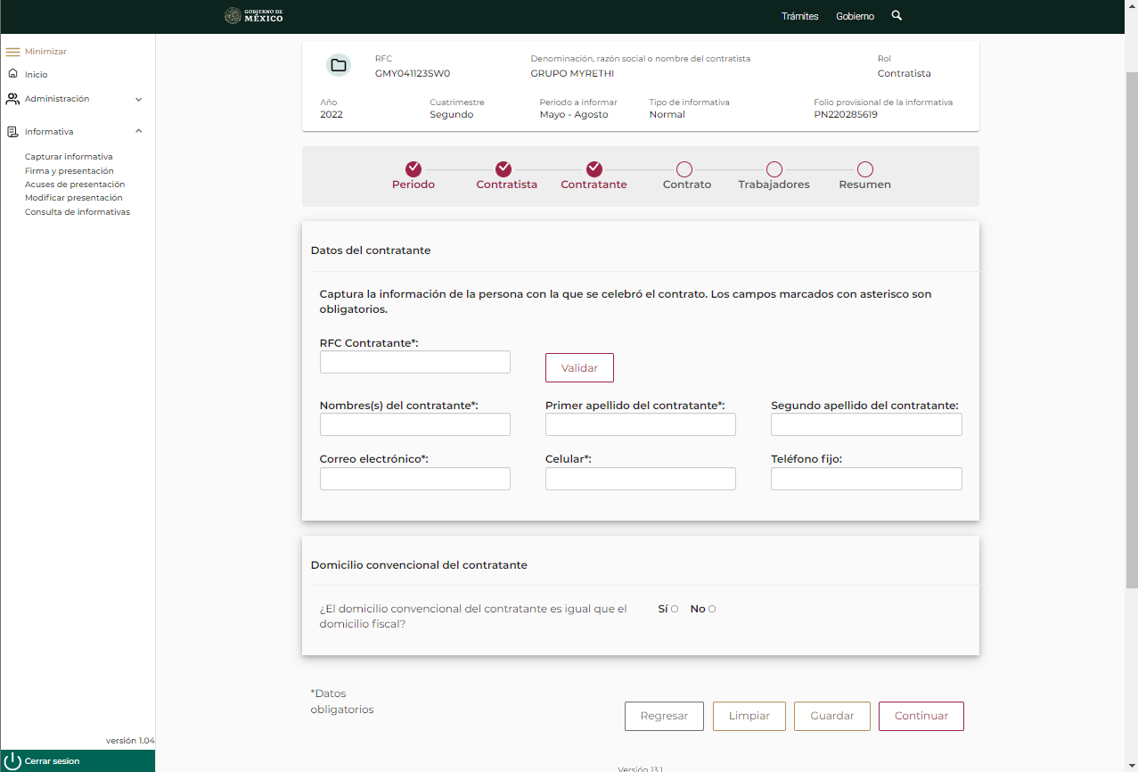Click the search magnifier icon in header

(896, 16)
